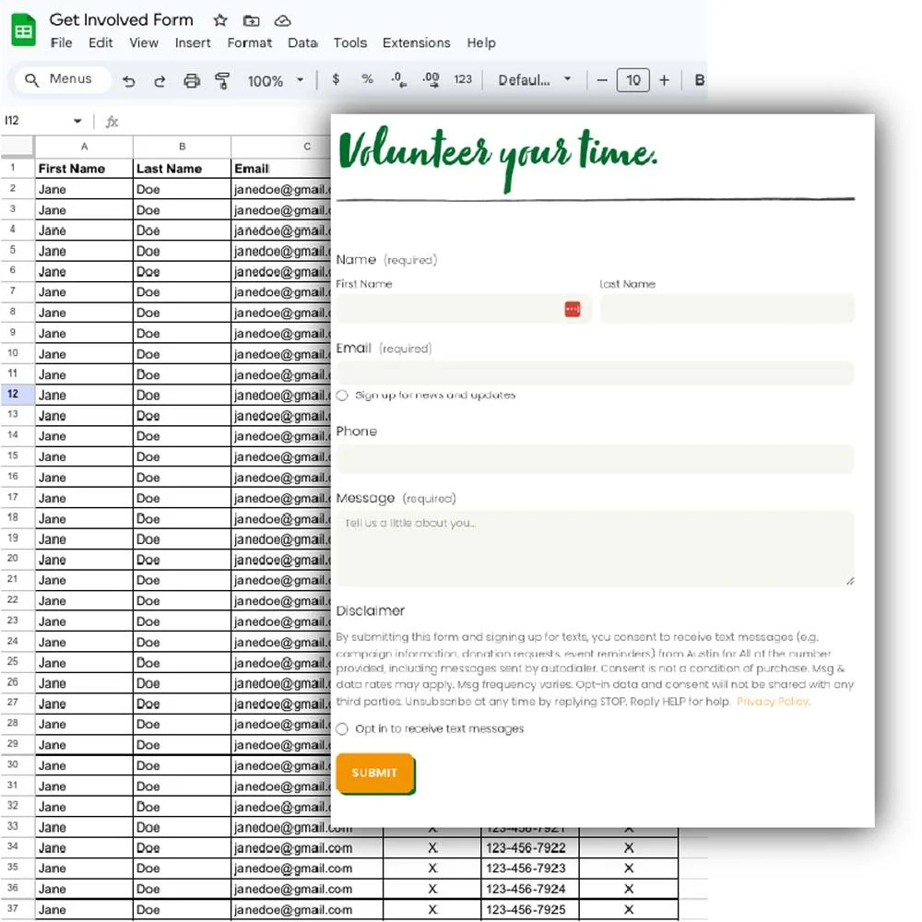Select the Email header cell in sheet
The image size is (922, 922).
pyautogui.click(x=281, y=169)
